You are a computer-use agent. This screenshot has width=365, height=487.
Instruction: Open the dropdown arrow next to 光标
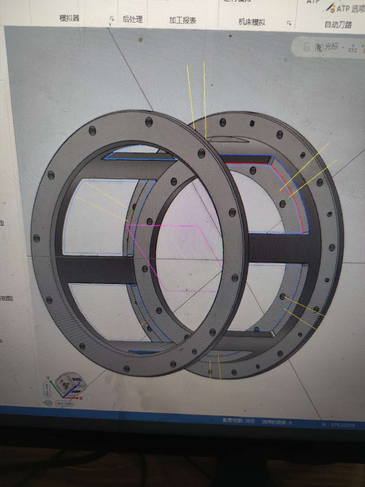click(343, 48)
